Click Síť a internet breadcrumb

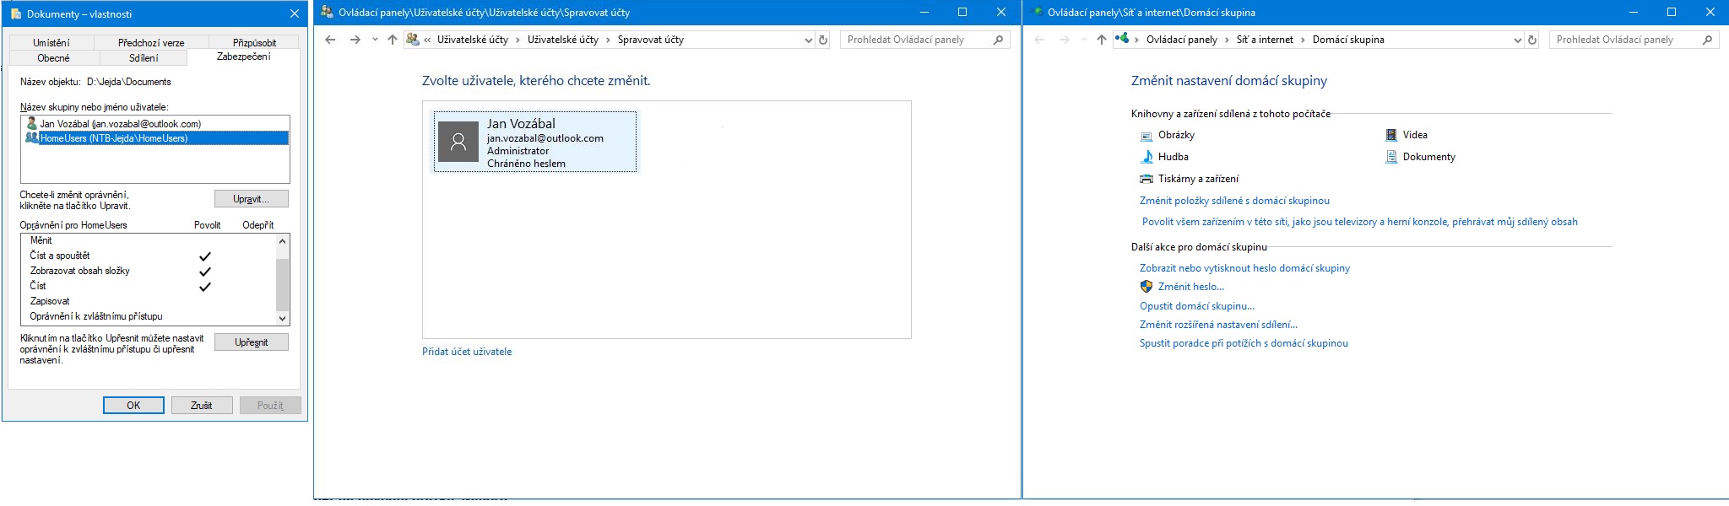[1265, 40]
